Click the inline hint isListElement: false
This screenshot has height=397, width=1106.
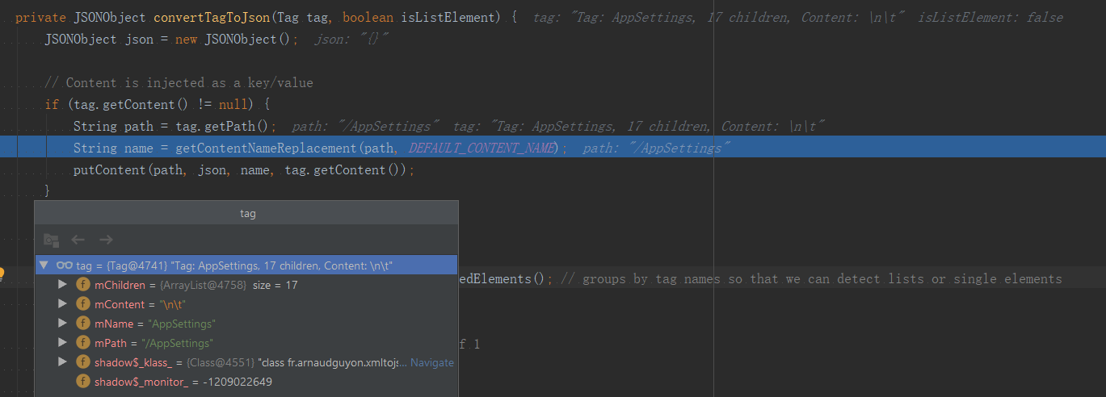990,17
